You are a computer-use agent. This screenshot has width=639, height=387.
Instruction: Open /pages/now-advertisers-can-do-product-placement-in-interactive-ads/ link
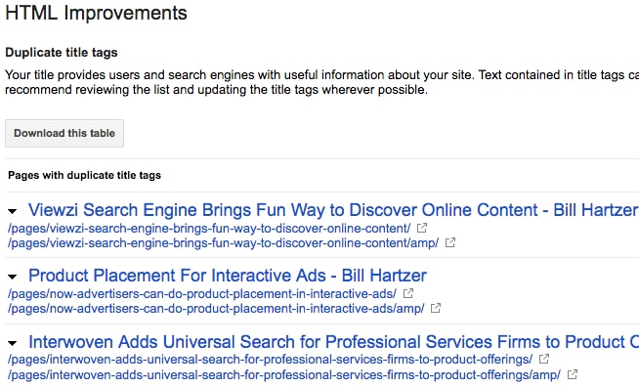202,294
